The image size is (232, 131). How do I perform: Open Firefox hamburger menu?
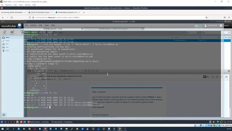tap(229, 17)
